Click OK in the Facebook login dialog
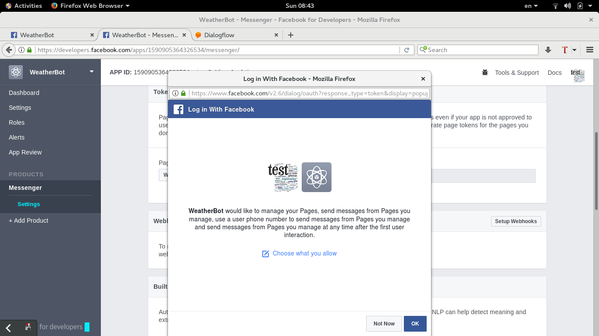Screen dimensions: 599x336 415,324
